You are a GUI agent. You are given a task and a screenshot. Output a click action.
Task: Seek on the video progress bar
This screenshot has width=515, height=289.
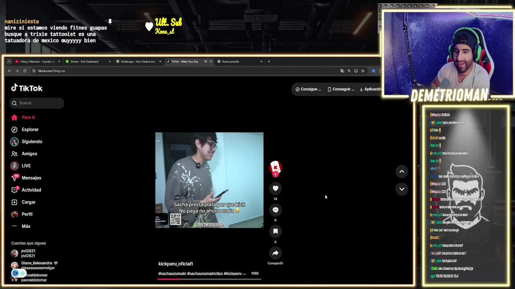click(x=209, y=279)
